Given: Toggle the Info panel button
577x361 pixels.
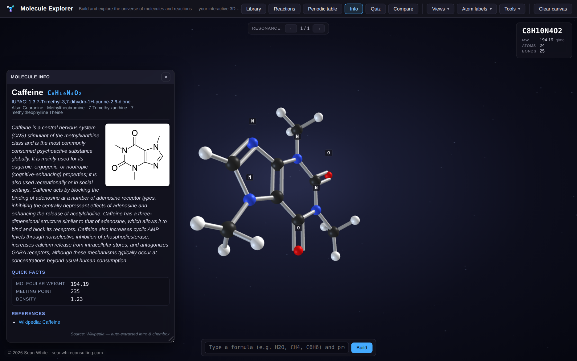Looking at the screenshot, I should (x=354, y=9).
